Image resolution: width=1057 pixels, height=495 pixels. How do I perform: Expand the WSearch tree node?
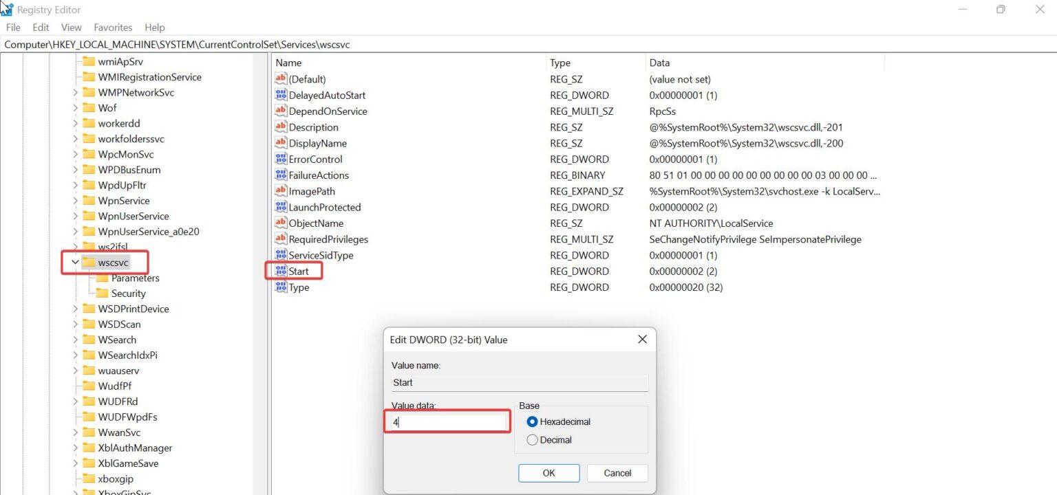(x=76, y=340)
